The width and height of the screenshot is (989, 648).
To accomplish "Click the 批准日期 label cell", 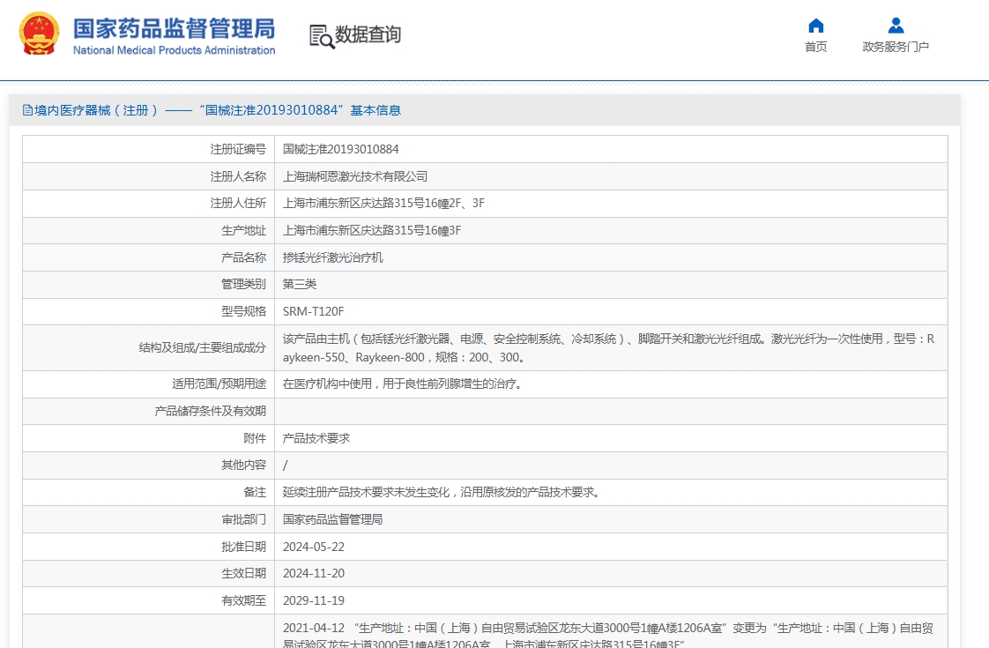I will click(x=149, y=547).
